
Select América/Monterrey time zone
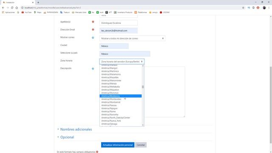[121, 96]
